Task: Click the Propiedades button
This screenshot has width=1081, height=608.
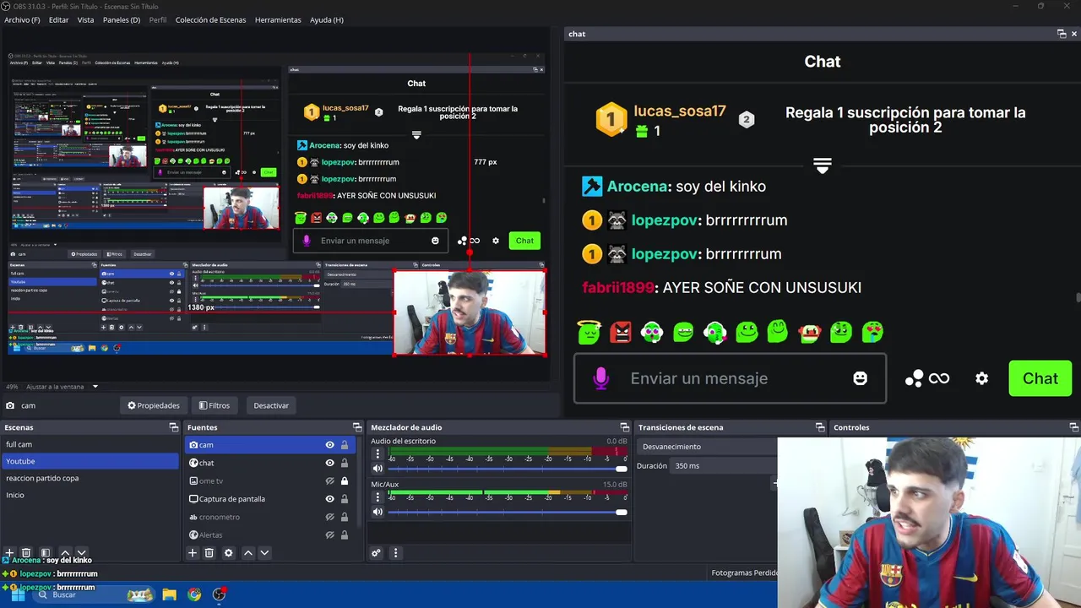Action: (x=154, y=405)
